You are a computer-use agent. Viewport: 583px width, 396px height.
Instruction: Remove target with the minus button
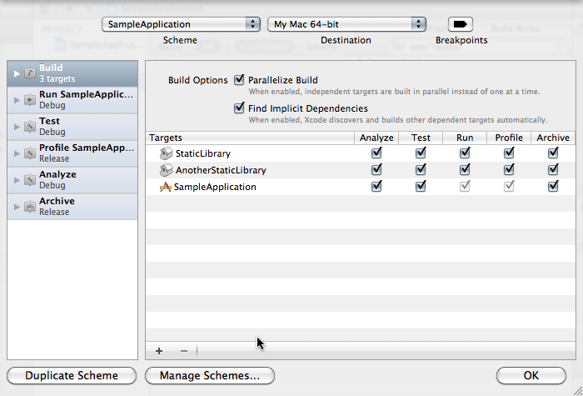184,351
